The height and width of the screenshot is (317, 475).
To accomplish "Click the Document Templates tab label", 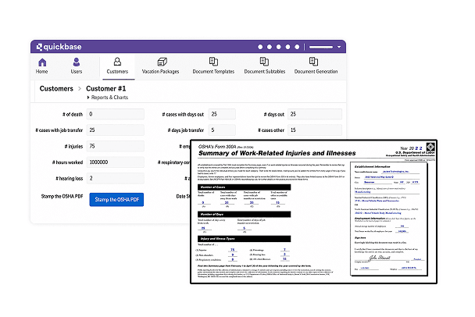I will click(x=213, y=72).
